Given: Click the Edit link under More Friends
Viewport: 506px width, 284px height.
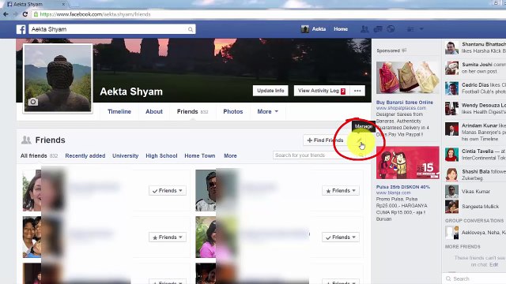Looking at the screenshot, I should point(493,264).
